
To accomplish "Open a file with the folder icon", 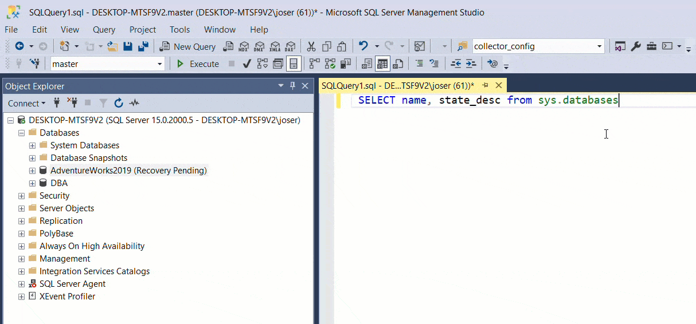I will point(112,46).
